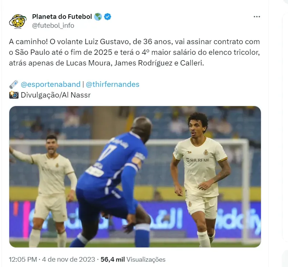Click the blue verified badge
Viewport: 288px width, 267px height.
point(107,17)
